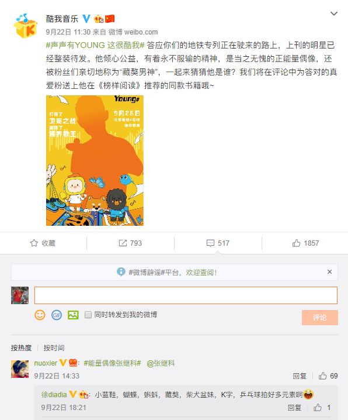This screenshot has width=348, height=420.
Task: Like 徐diadia's reply thumbs-up icon
Action: click(318, 407)
